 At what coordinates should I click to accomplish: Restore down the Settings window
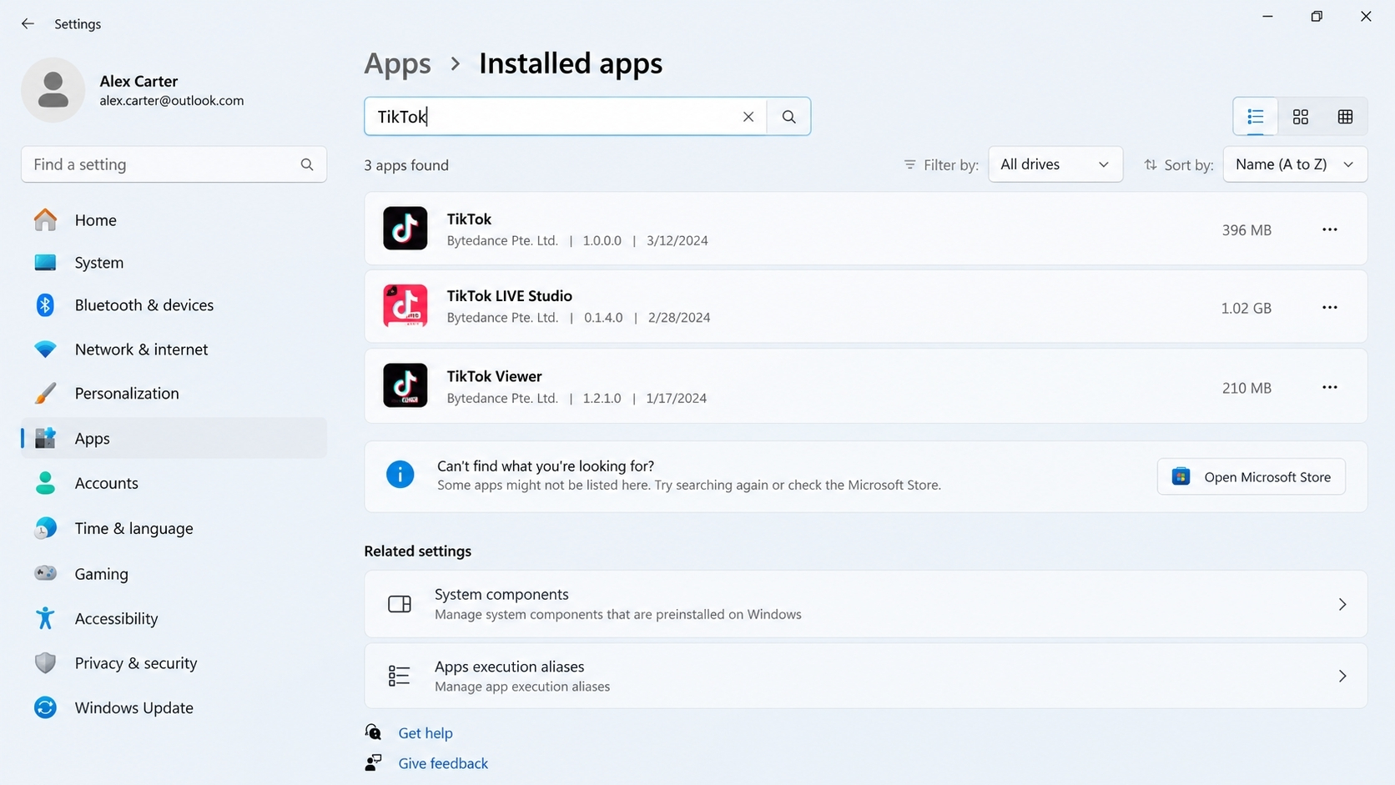1317,17
